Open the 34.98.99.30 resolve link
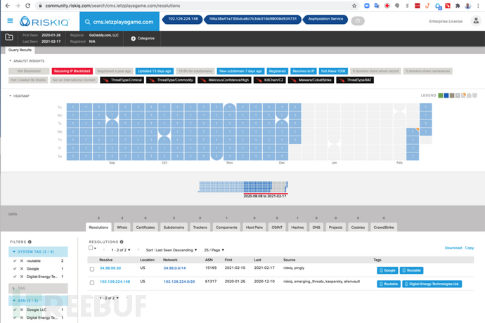 pyautogui.click(x=110, y=268)
